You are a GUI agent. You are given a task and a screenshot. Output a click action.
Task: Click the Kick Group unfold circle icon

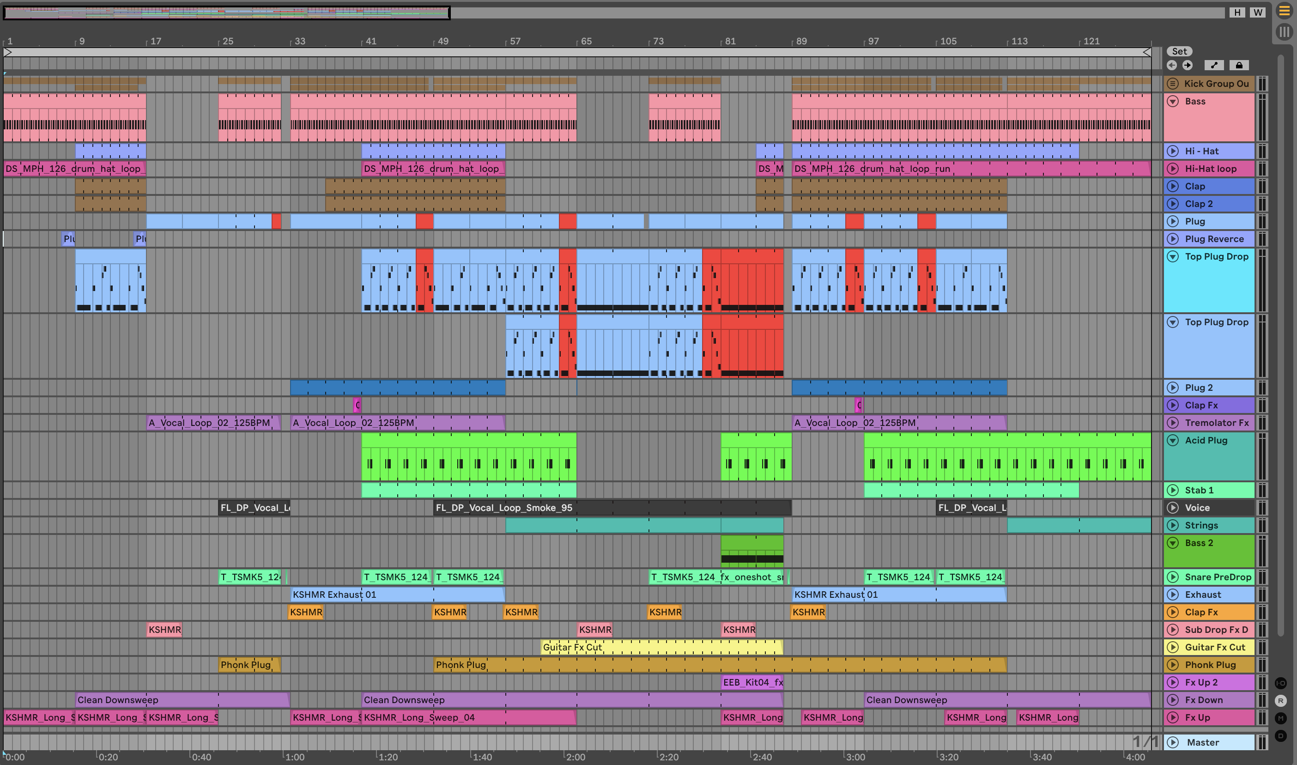[x=1173, y=84]
